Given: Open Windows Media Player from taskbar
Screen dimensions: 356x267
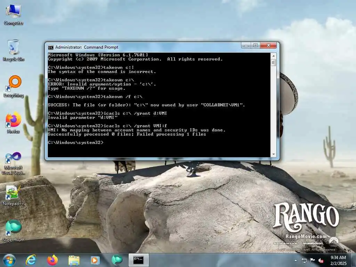Looking at the screenshot, I should (x=95, y=260).
